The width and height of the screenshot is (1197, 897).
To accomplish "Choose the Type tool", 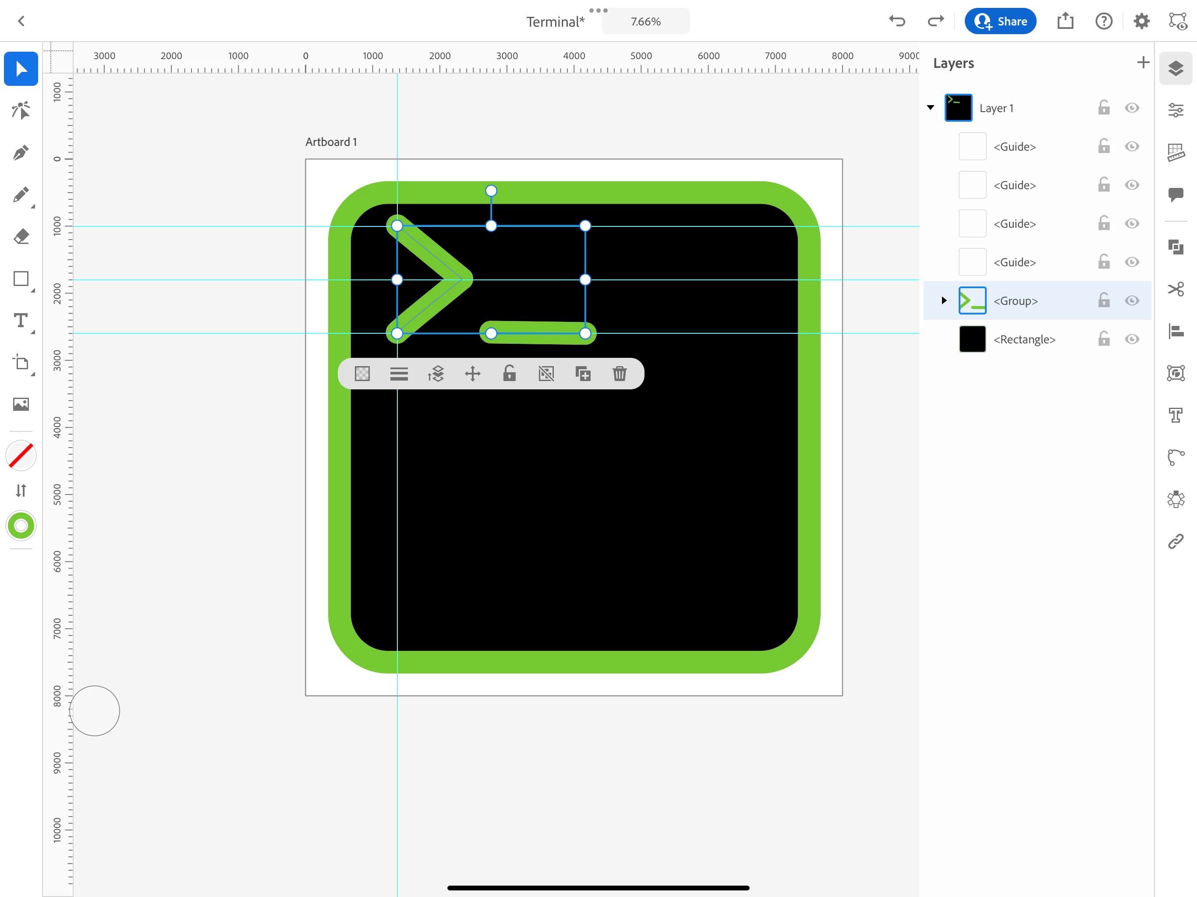I will tap(21, 321).
